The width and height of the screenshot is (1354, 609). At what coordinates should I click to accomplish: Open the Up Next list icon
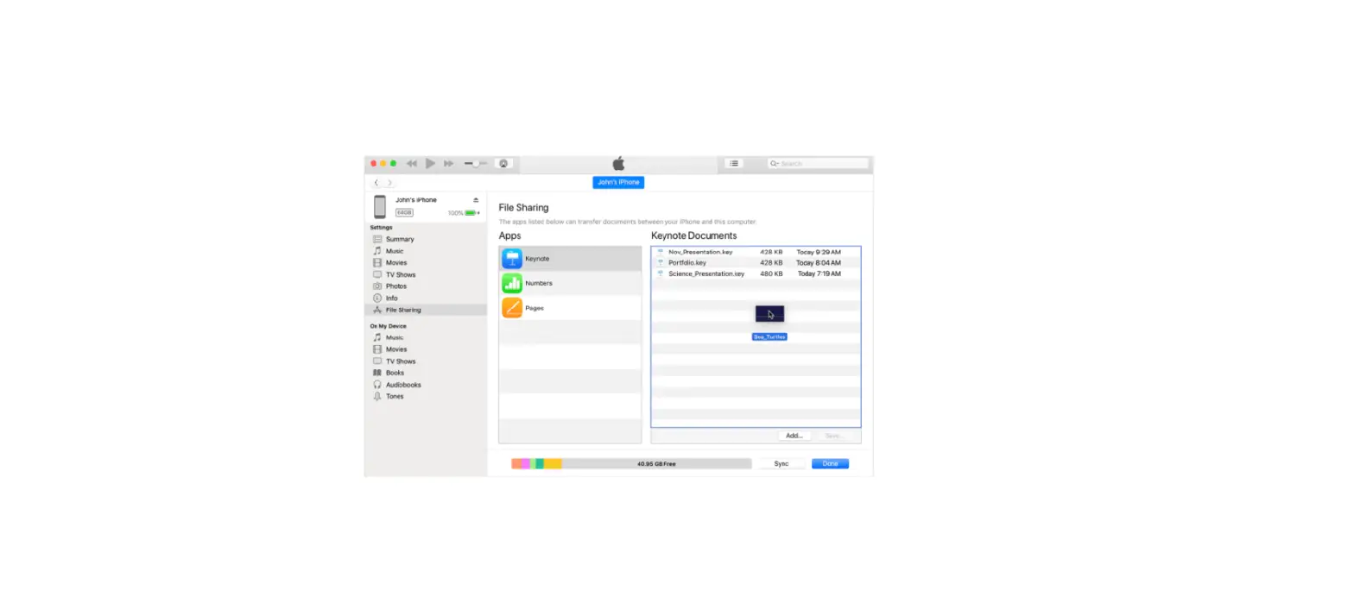(x=733, y=163)
